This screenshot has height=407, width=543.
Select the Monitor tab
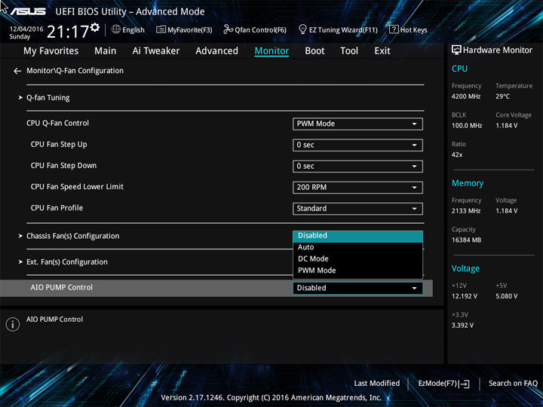tap(271, 51)
